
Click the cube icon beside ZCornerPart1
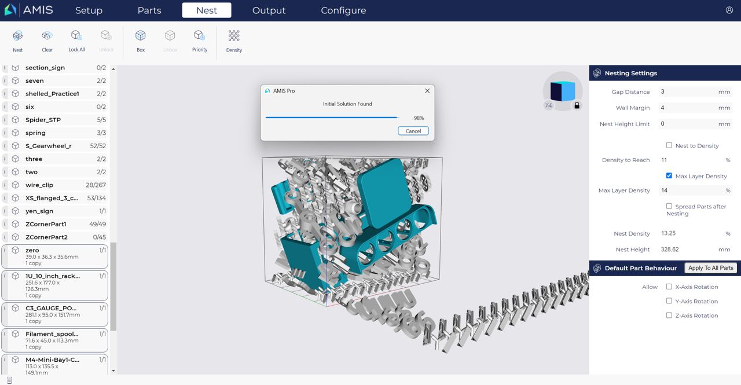pos(16,224)
